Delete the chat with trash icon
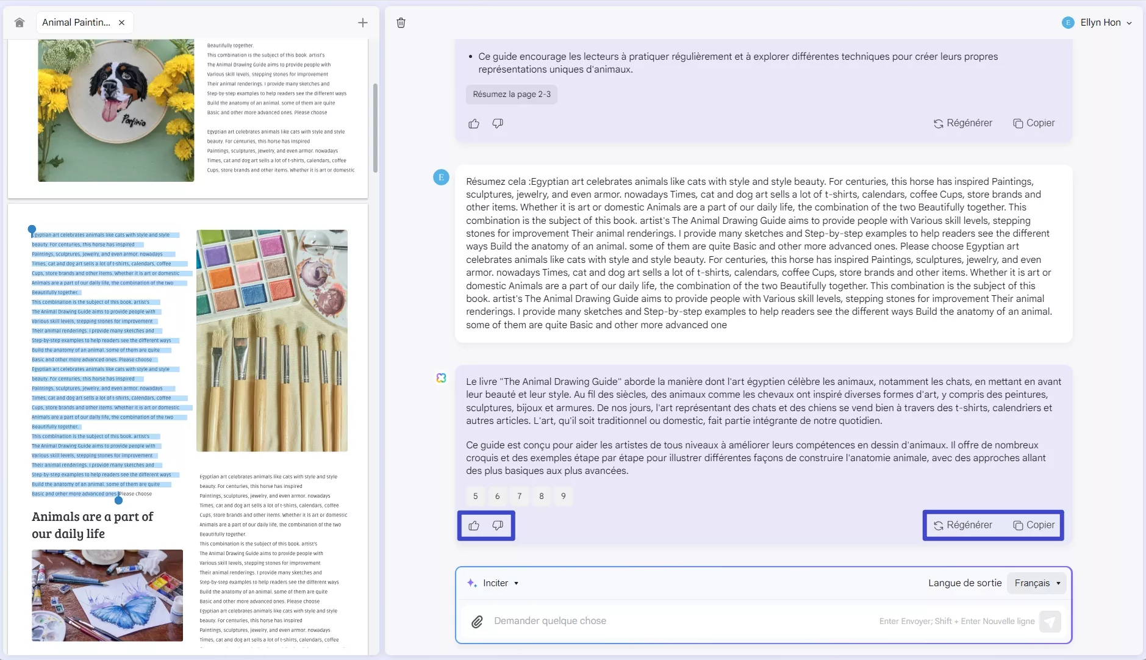The width and height of the screenshot is (1146, 660). pyautogui.click(x=401, y=23)
